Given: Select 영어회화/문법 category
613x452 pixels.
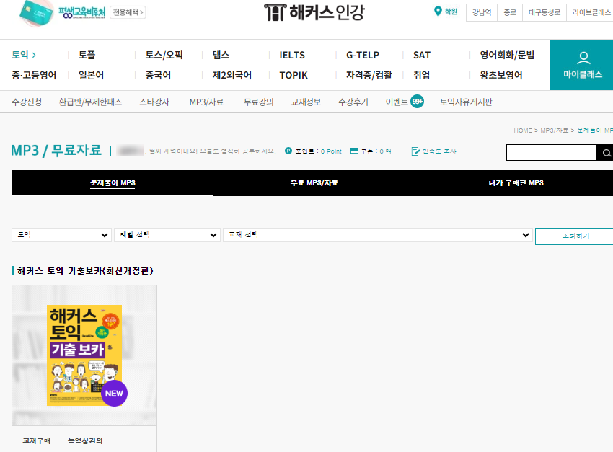Looking at the screenshot, I should click(x=507, y=55).
